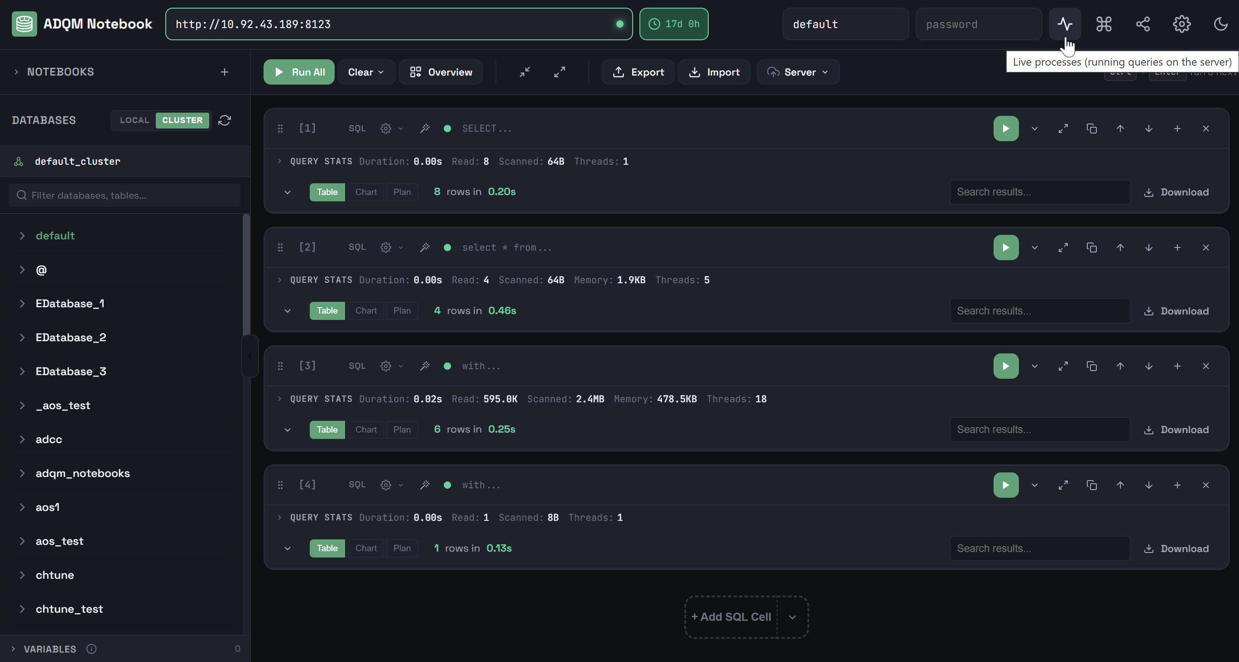Expand the EDatabase_2 tree node
This screenshot has width=1239, height=662.
22,338
